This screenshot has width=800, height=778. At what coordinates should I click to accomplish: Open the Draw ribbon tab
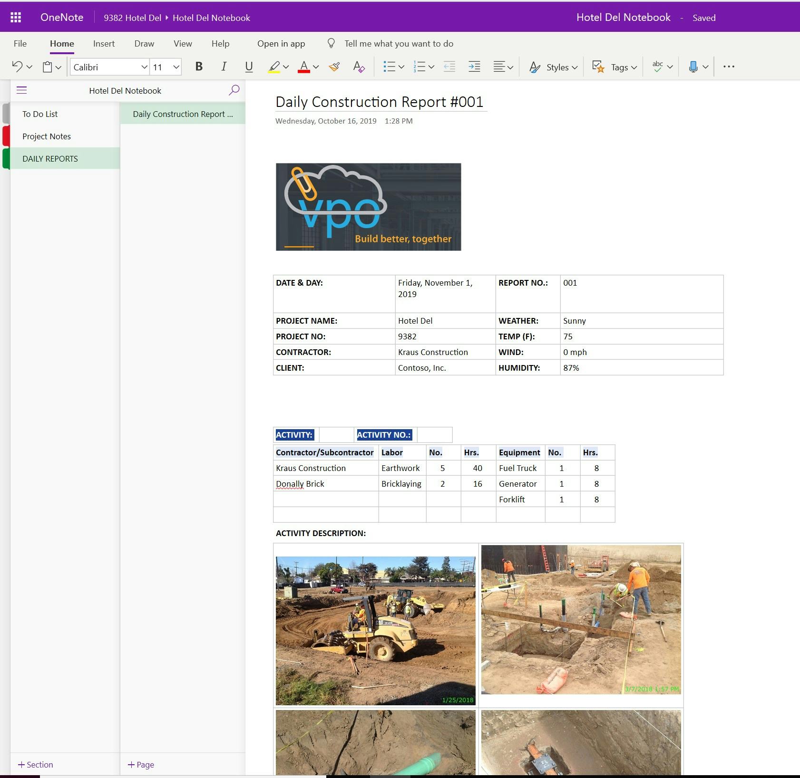(x=143, y=43)
